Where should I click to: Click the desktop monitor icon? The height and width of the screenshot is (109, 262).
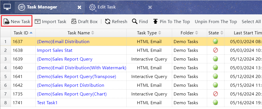point(7,7)
